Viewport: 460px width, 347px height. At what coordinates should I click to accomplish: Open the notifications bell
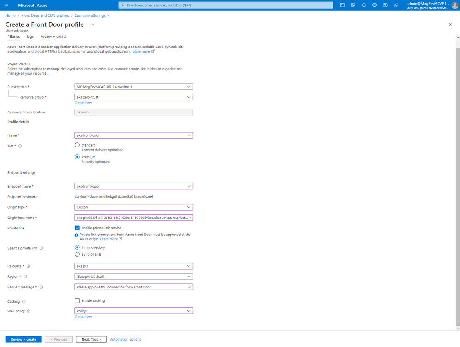pos(364,5)
